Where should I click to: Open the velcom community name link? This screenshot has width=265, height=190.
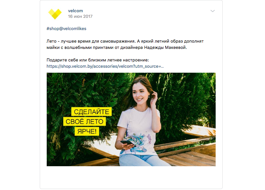[x=76, y=11]
